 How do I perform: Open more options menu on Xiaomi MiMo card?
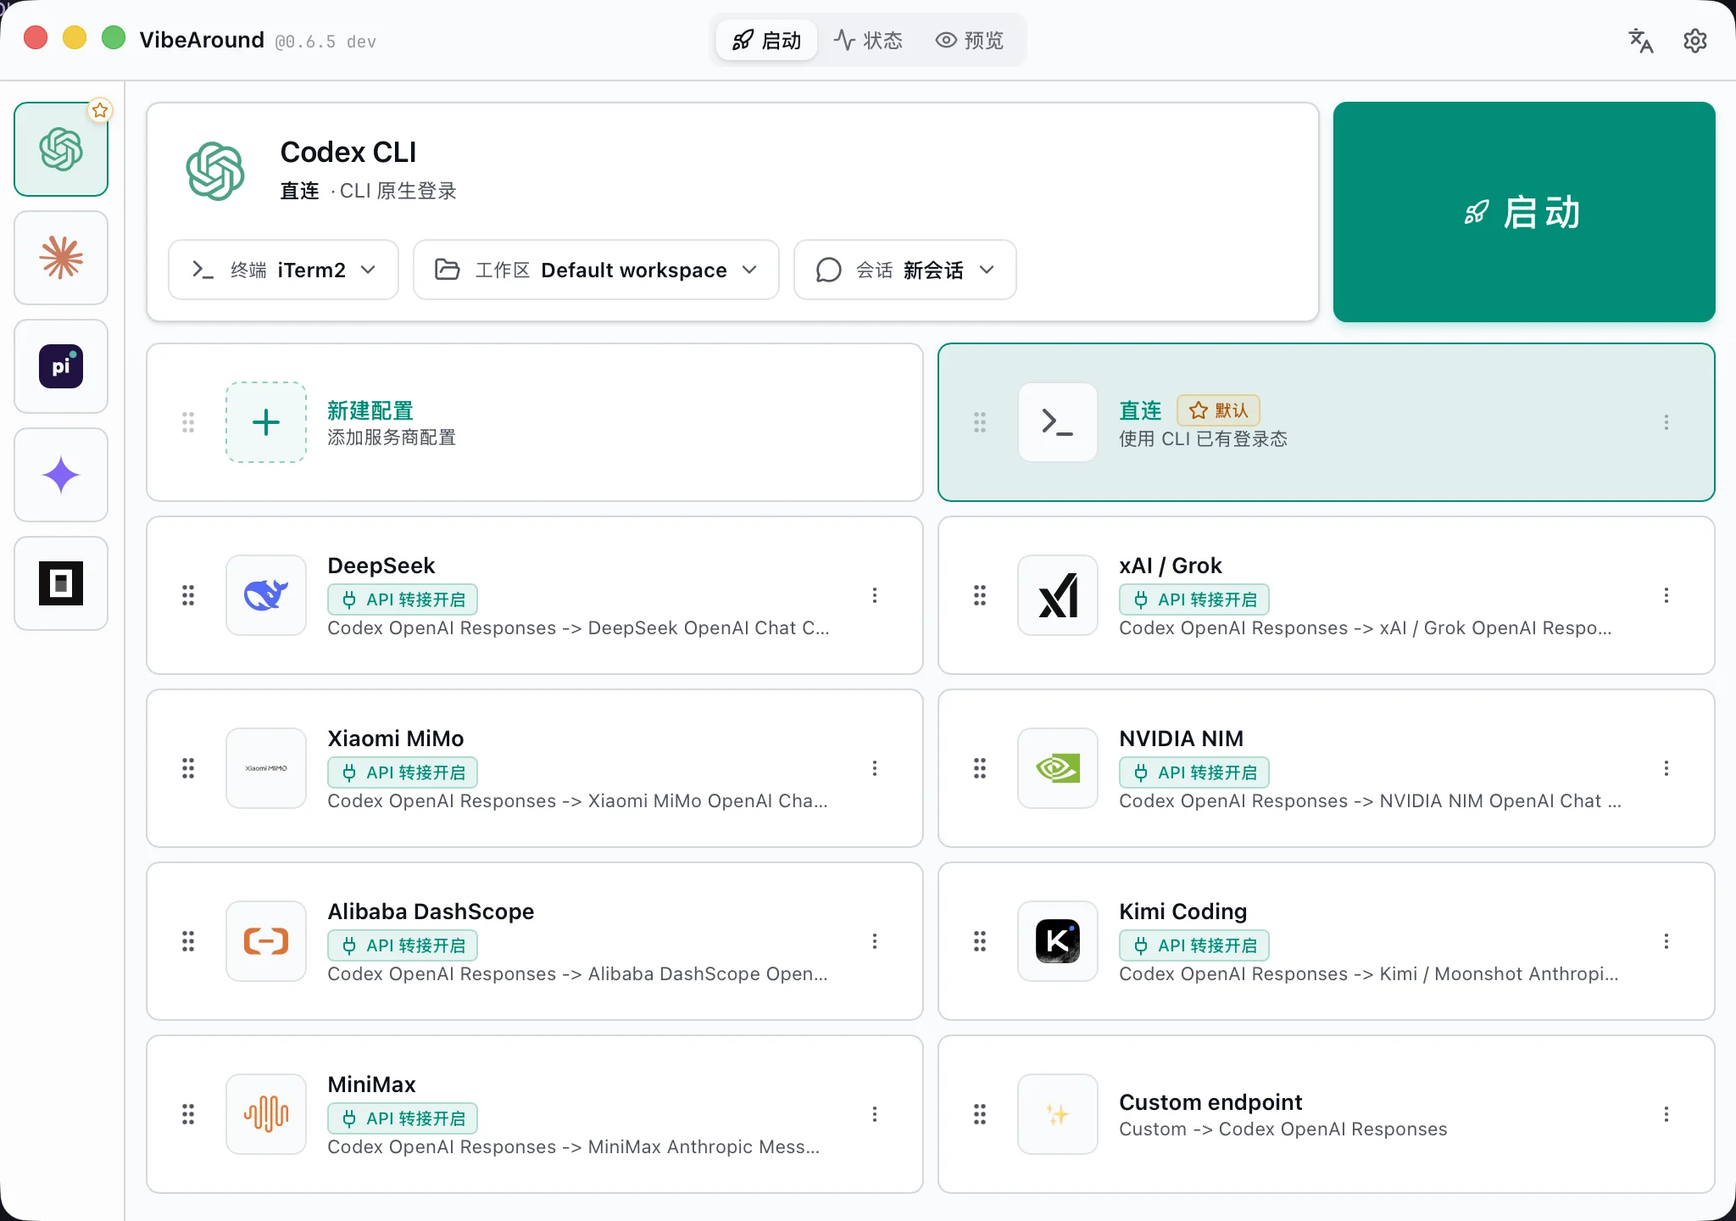[875, 768]
